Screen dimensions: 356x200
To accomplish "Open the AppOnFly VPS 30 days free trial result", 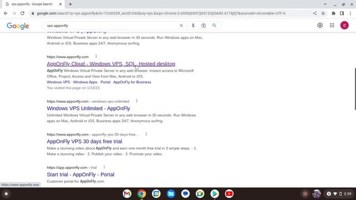I will (85, 142).
